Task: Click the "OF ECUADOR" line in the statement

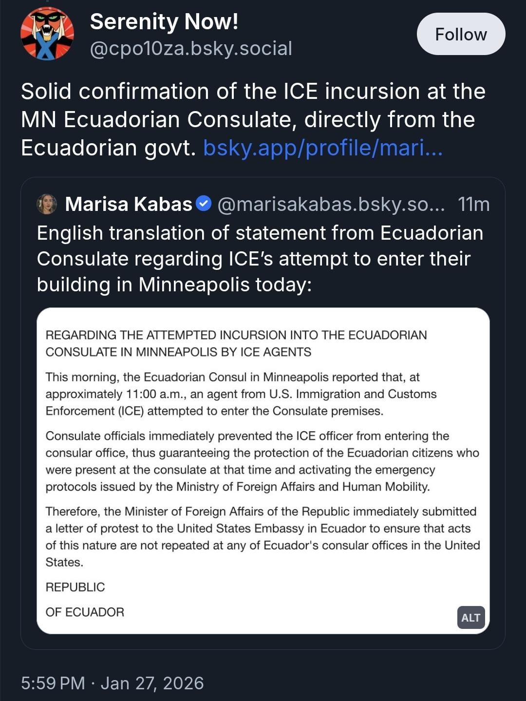Action: [x=85, y=612]
